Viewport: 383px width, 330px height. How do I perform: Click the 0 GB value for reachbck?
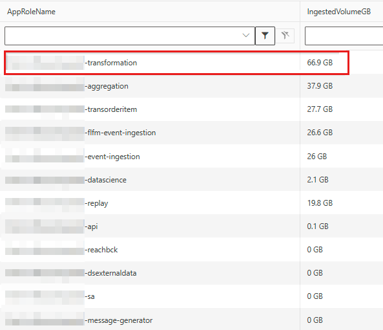pyautogui.click(x=315, y=250)
